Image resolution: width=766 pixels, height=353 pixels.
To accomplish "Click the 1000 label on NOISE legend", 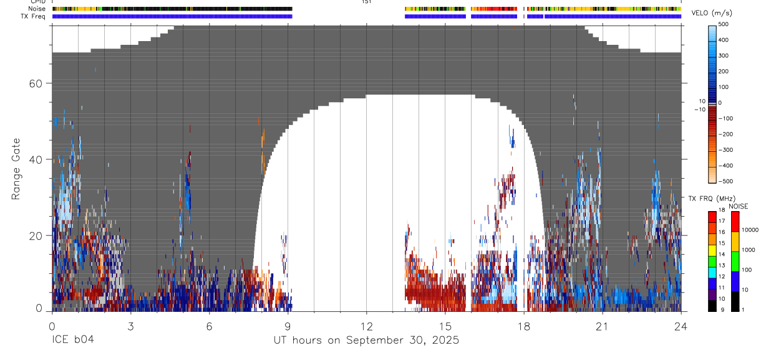I will coord(748,250).
